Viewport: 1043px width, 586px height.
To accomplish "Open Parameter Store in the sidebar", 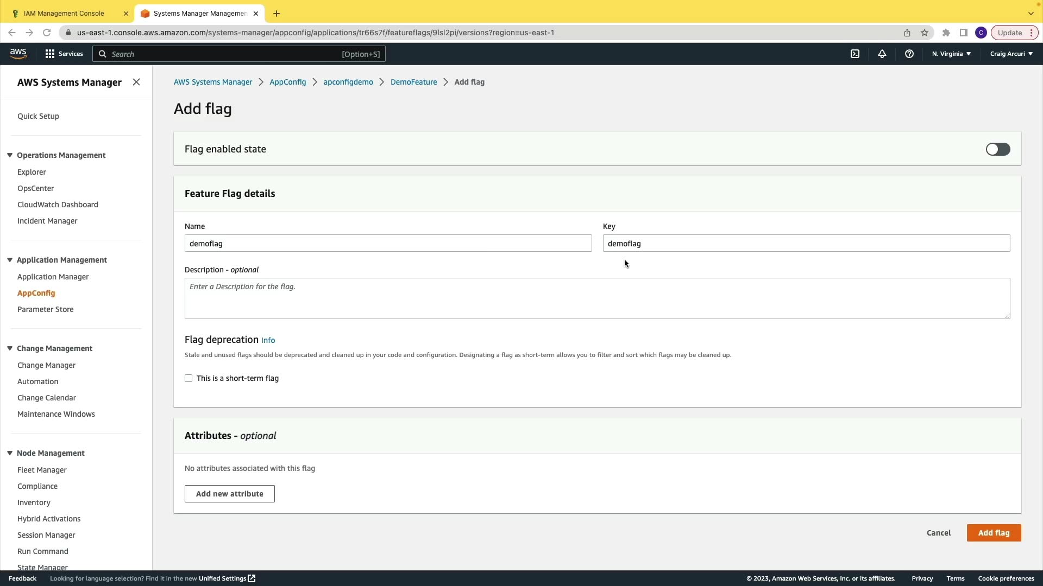I will 46,309.
